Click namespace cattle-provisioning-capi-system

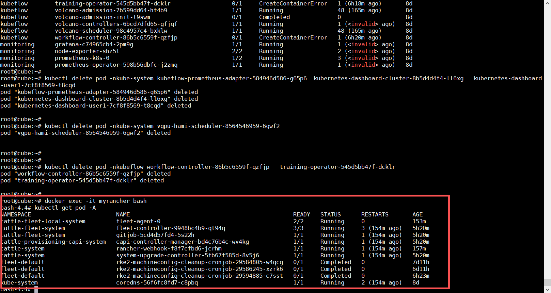53,242
